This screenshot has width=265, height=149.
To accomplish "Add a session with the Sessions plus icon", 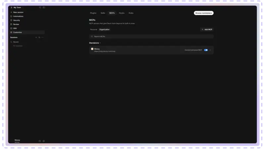I will [36, 37].
